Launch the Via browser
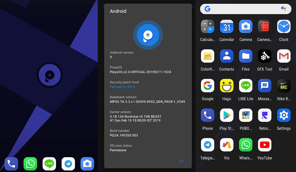 tap(227, 145)
